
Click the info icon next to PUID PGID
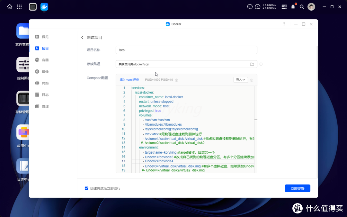(177, 80)
